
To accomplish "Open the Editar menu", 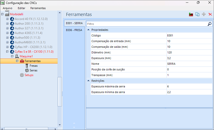I will point(21,8).
